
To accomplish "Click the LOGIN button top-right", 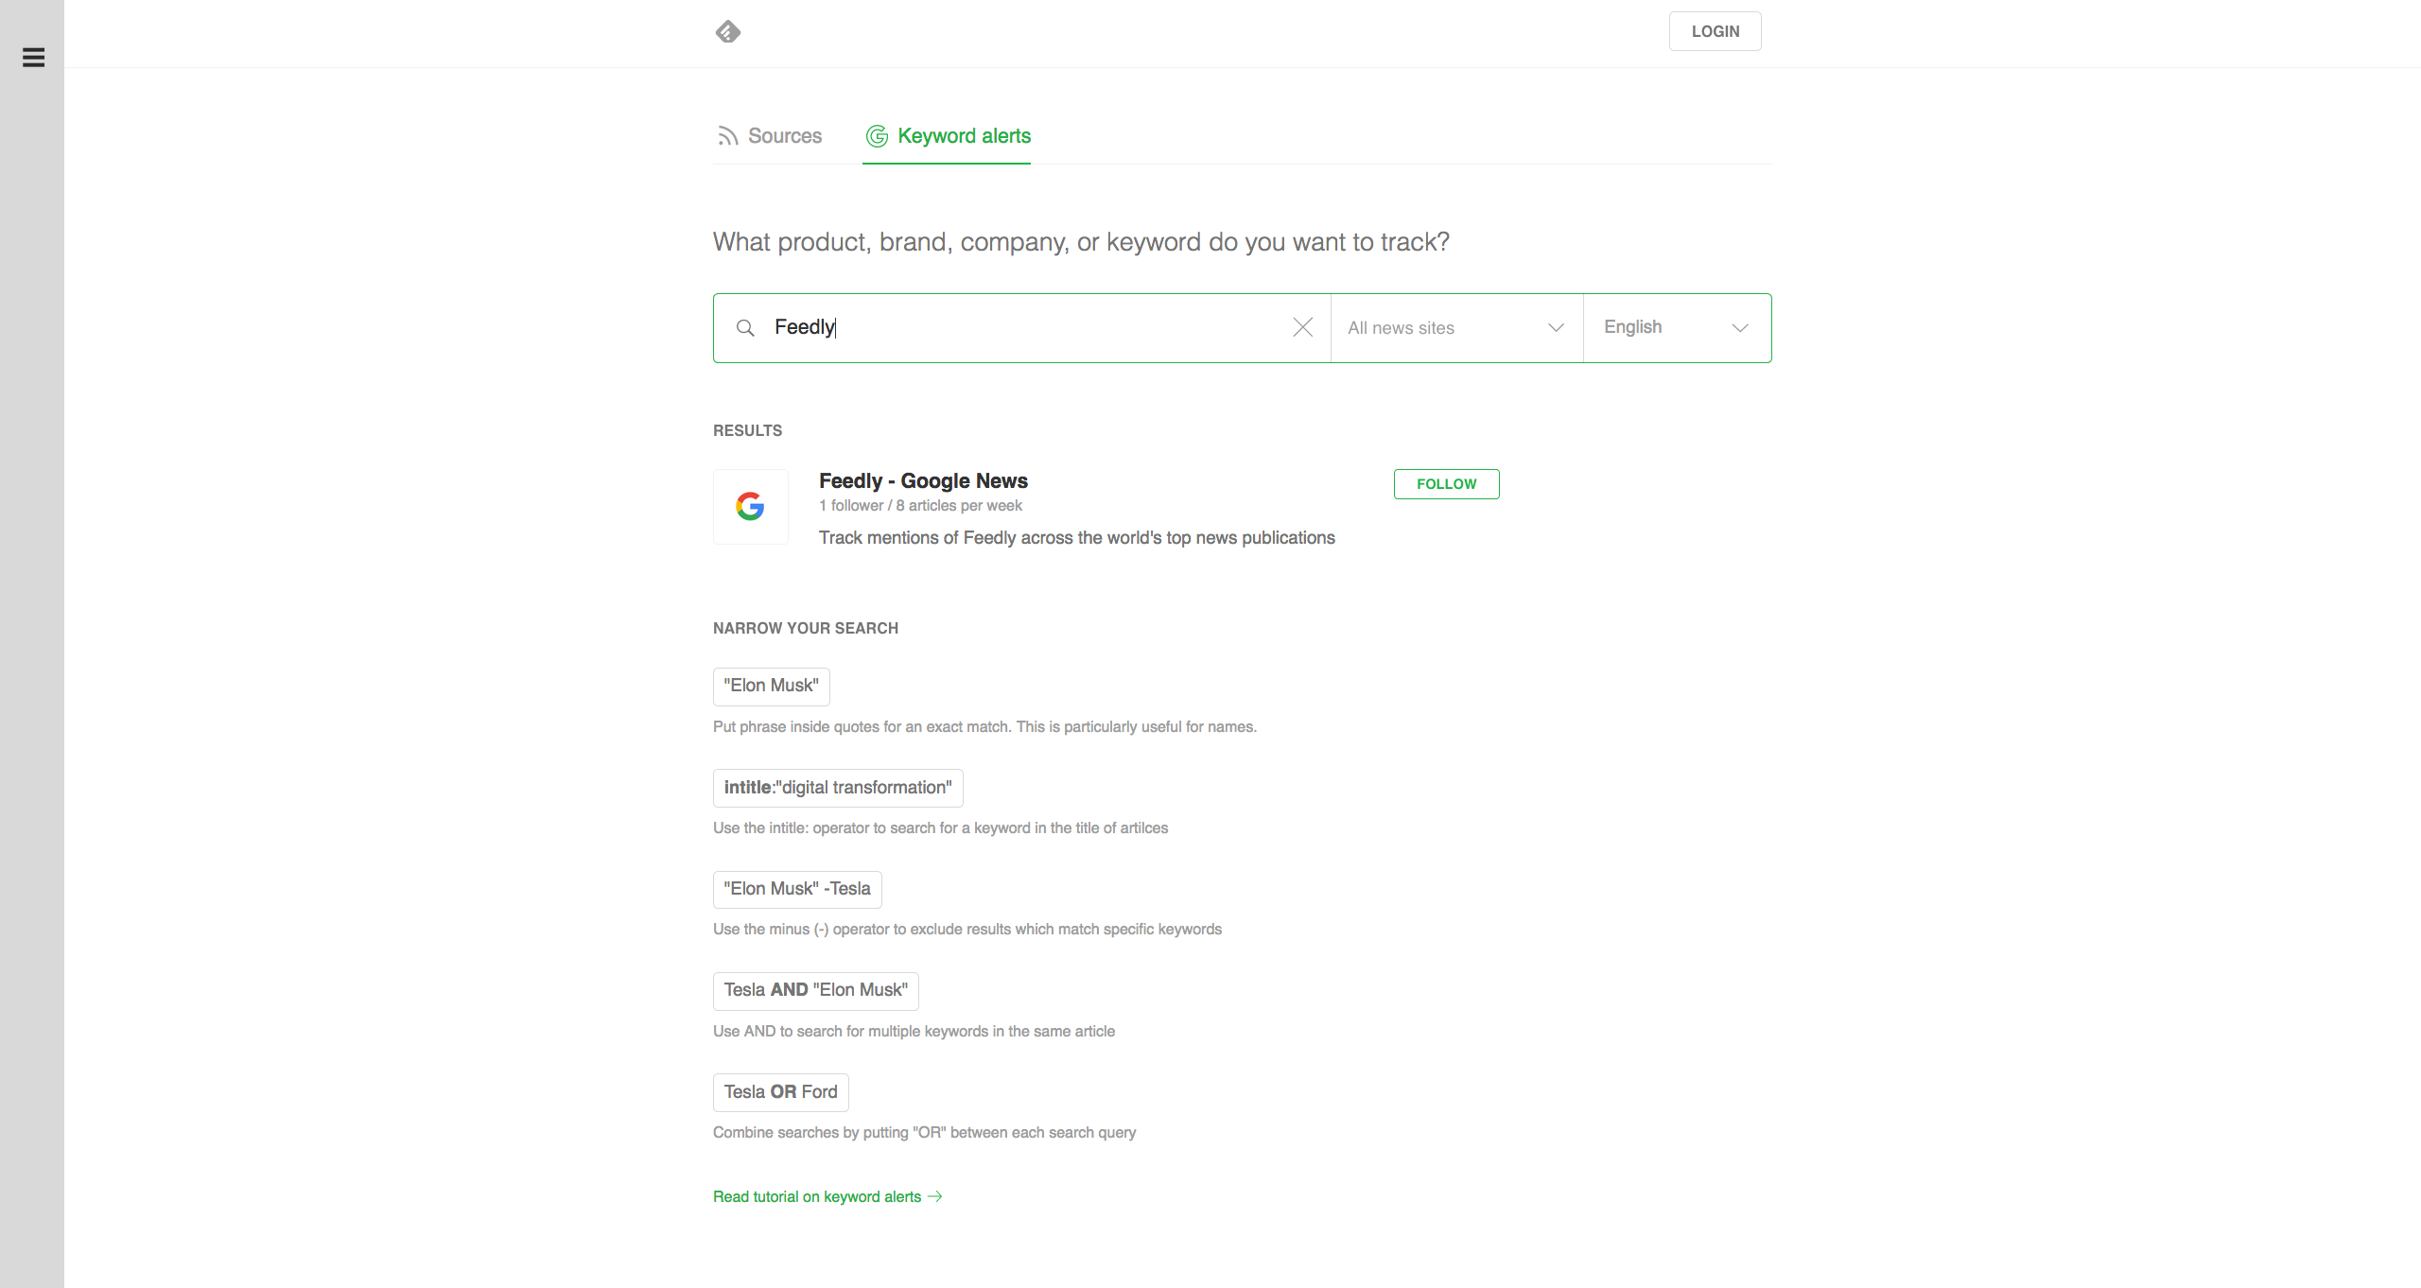I will tap(1715, 30).
